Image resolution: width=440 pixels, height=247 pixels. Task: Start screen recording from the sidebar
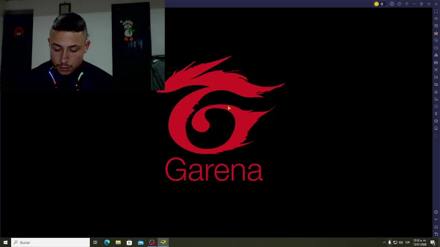coord(436,77)
